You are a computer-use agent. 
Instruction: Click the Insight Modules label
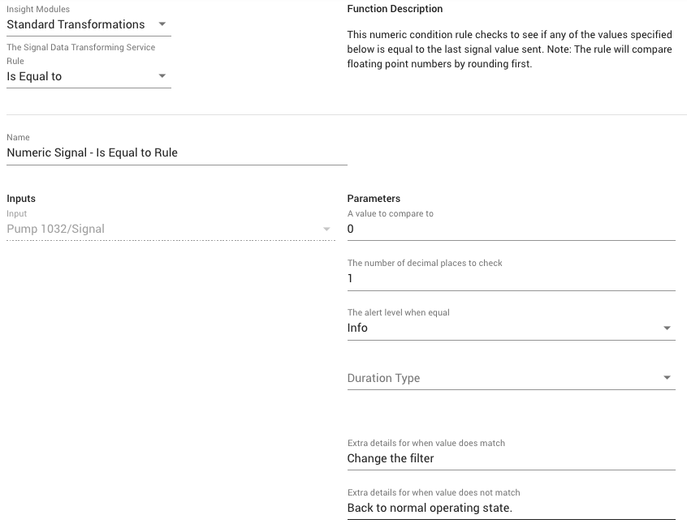tap(39, 8)
